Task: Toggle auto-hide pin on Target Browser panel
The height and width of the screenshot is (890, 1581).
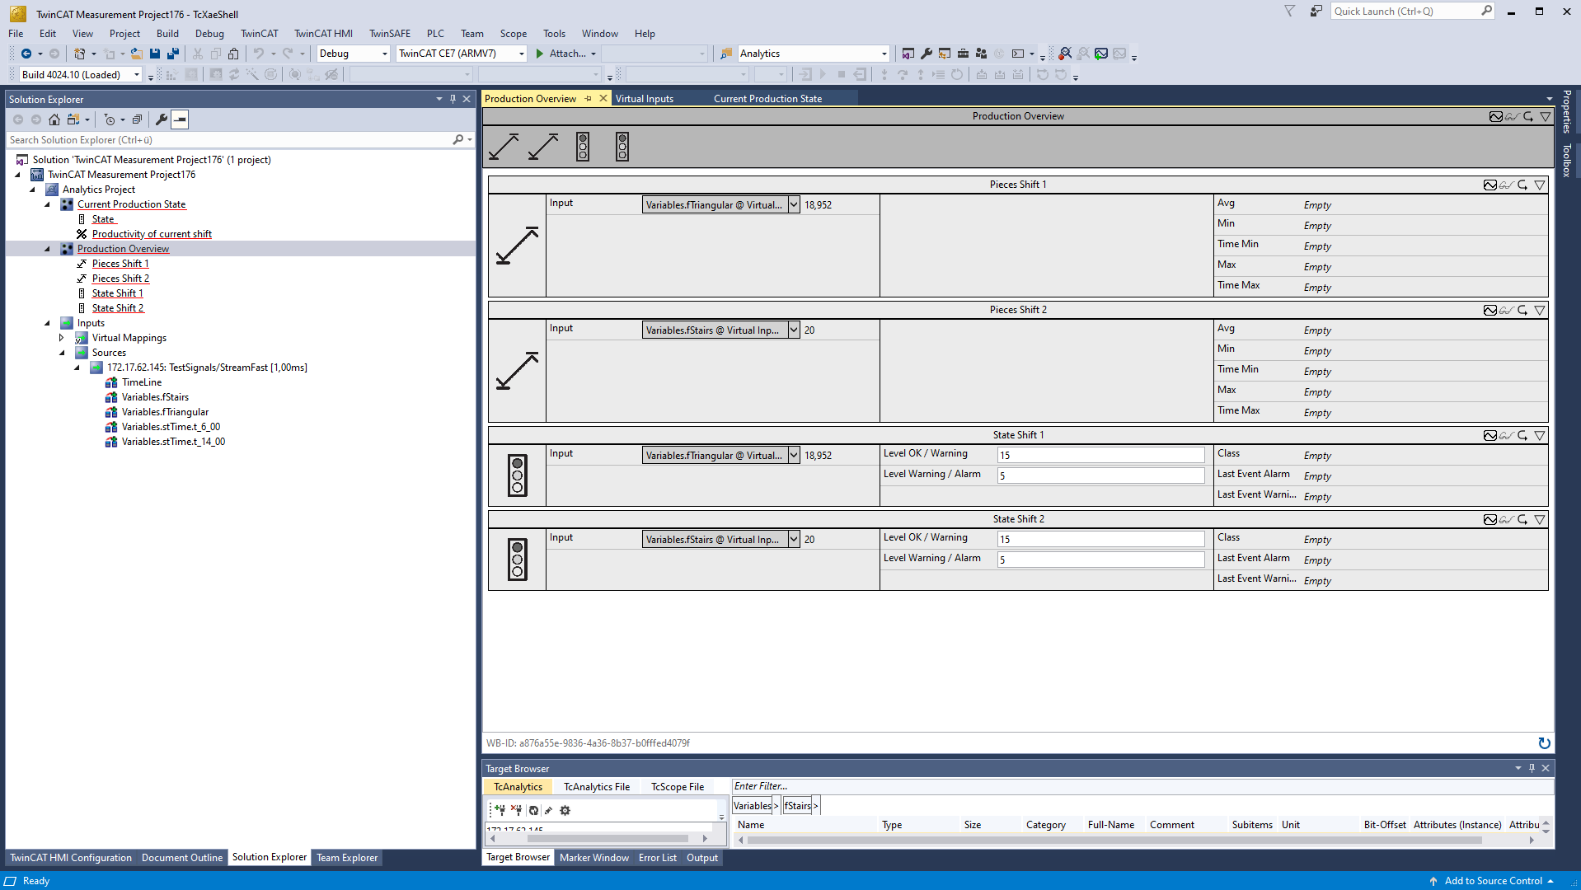Action: (x=1532, y=768)
